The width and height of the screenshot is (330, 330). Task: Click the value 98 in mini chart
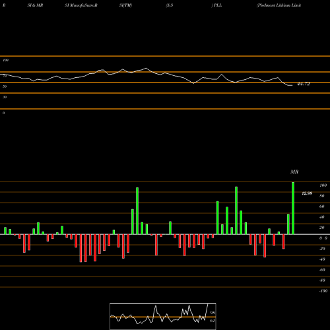[213, 313]
